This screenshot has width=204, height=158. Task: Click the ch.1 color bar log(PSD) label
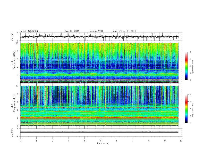point(193,67)
